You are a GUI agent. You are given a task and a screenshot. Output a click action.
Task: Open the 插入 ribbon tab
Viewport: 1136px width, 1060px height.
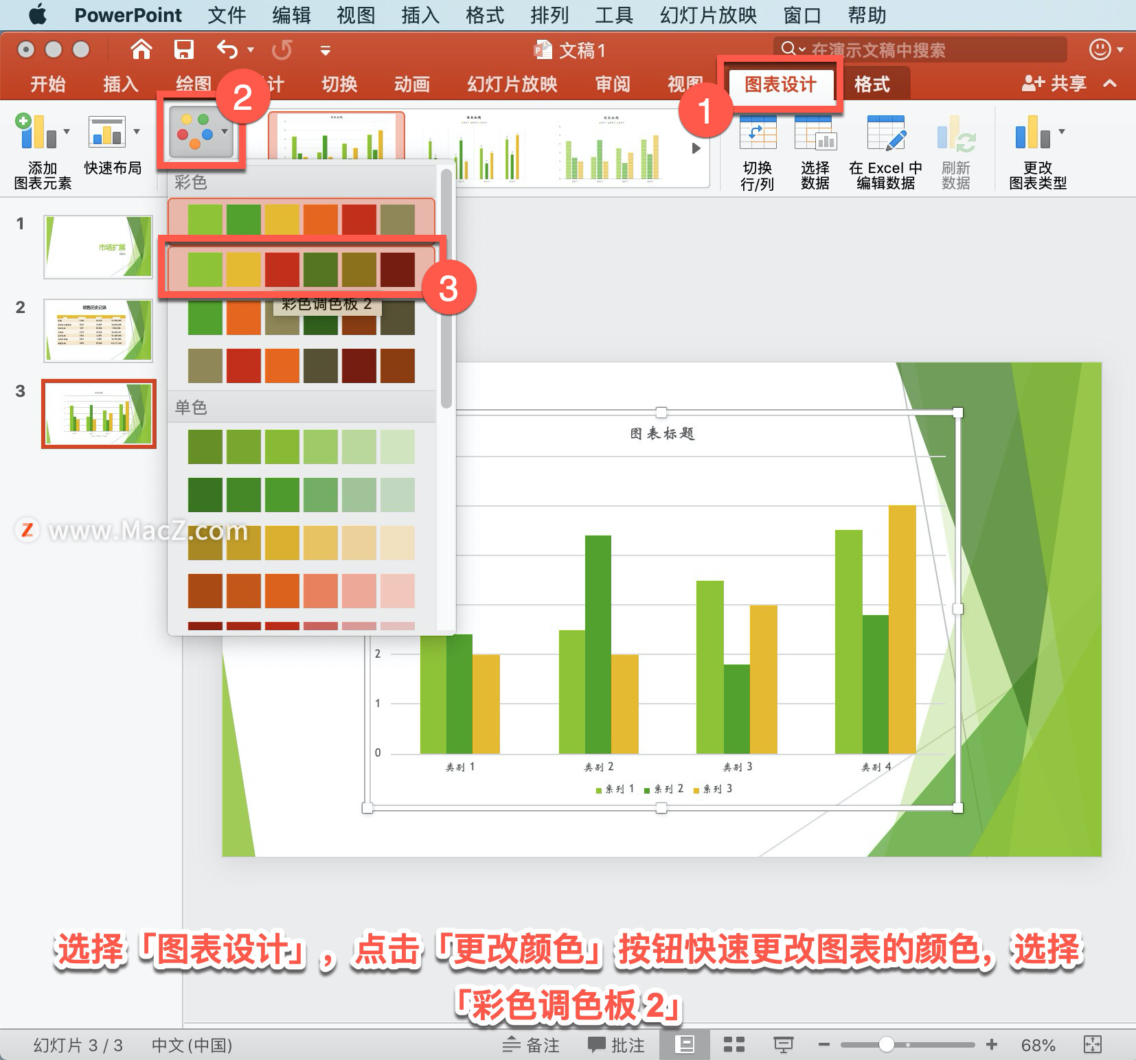click(121, 84)
